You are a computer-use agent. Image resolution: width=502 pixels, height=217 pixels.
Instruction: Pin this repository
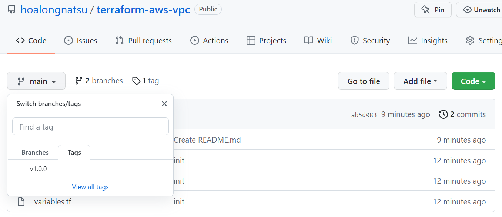click(x=433, y=10)
